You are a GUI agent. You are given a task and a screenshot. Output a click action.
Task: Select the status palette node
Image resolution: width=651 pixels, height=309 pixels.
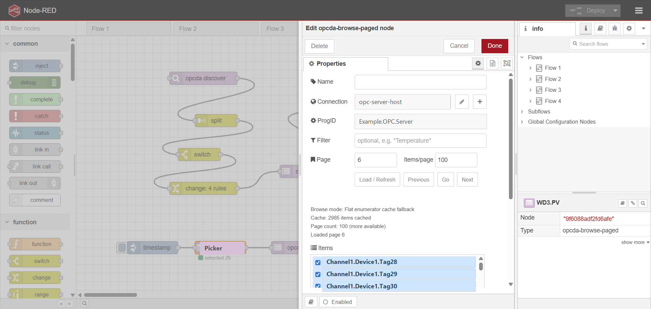point(35,133)
